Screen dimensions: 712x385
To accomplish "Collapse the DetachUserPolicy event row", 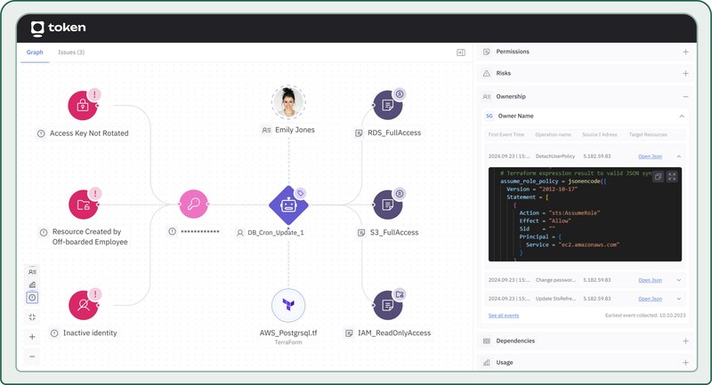I will (678, 156).
